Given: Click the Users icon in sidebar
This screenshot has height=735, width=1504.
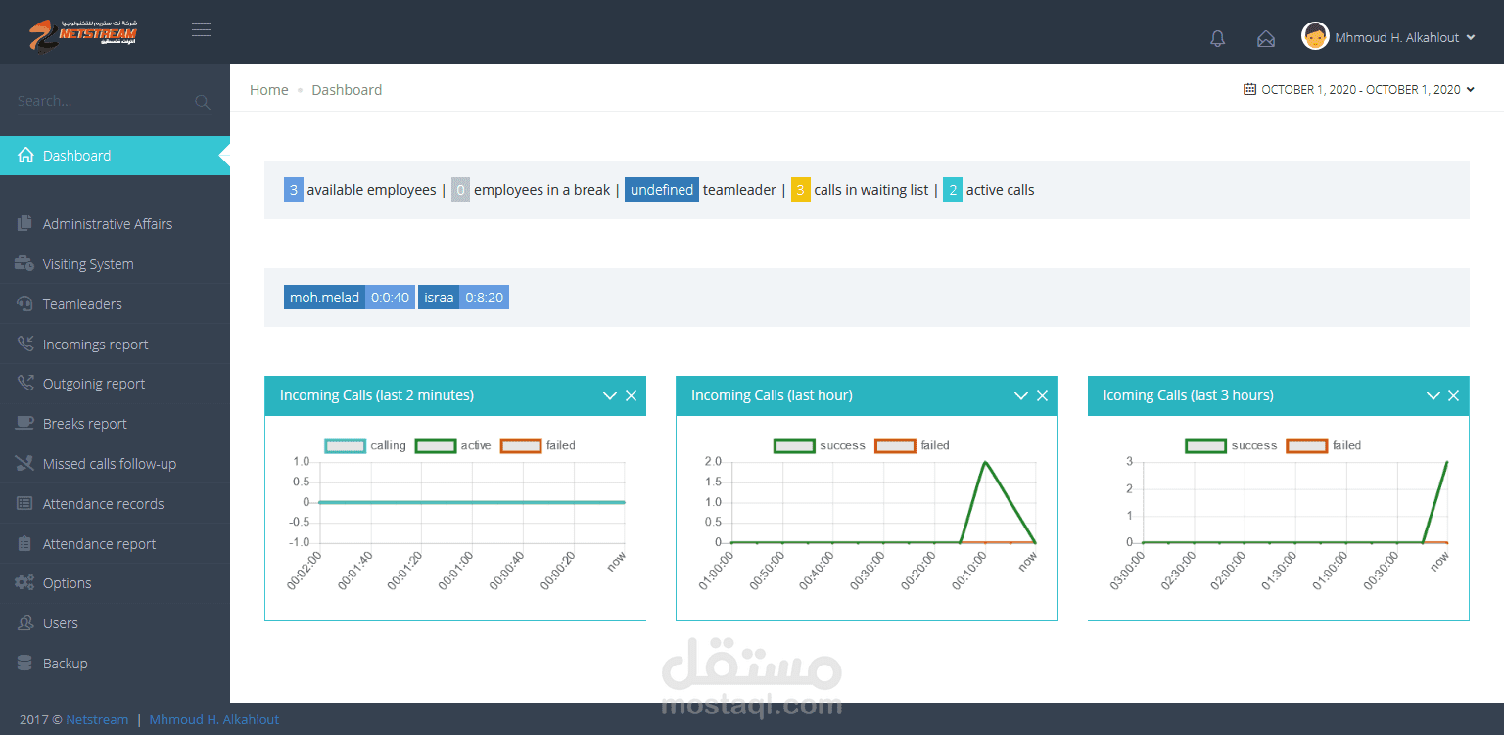Looking at the screenshot, I should pyautogui.click(x=24, y=622).
